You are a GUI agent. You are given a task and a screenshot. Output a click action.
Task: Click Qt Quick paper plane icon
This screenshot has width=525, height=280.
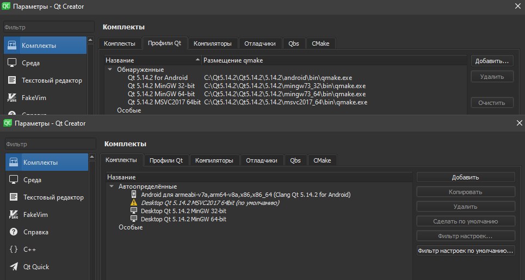point(14,266)
